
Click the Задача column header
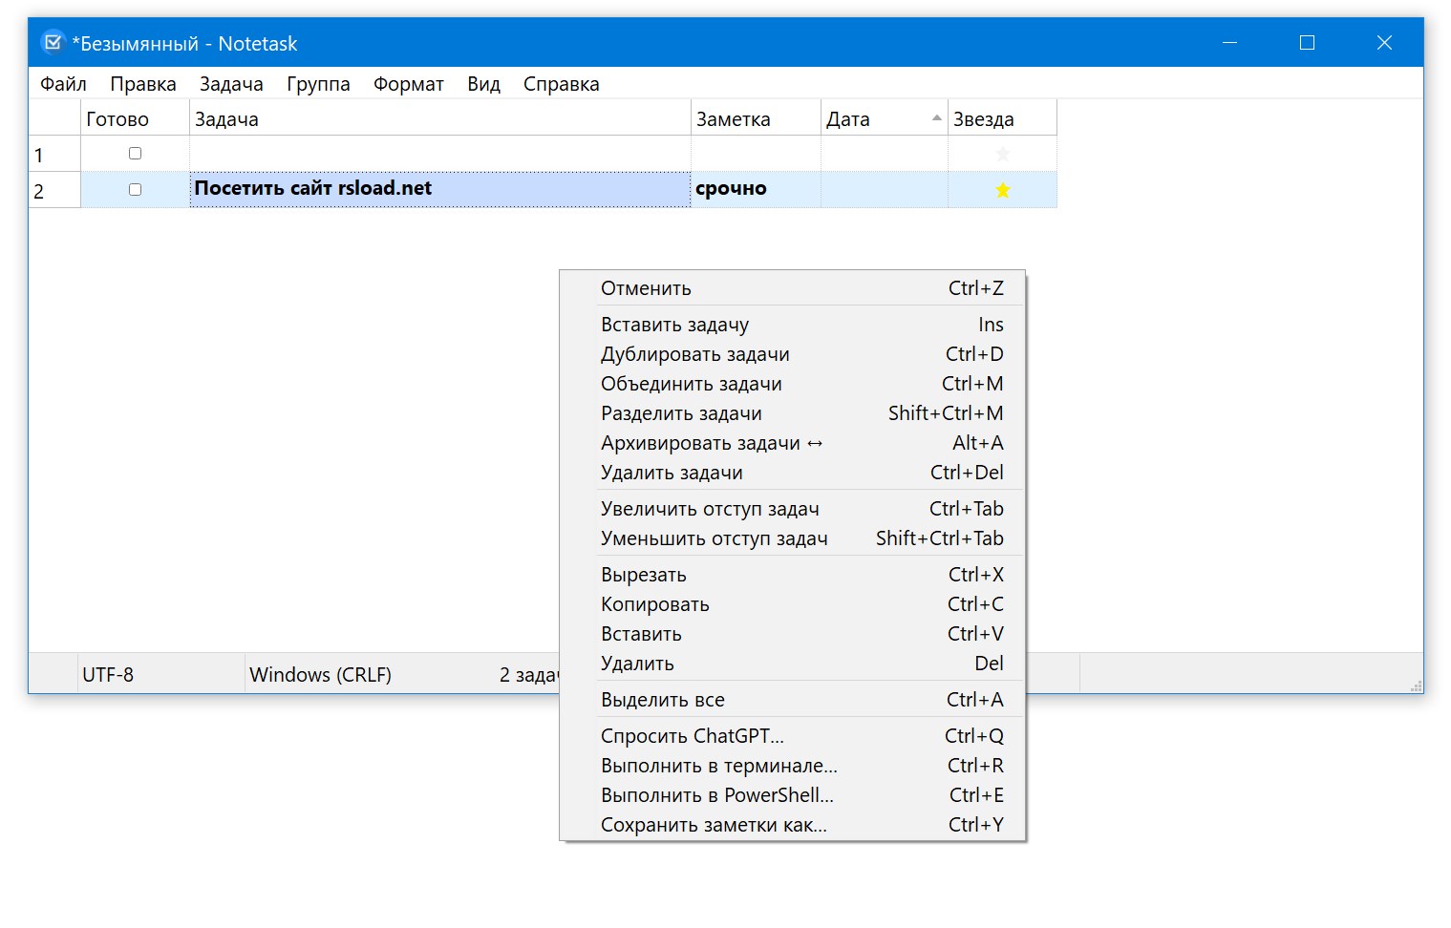pos(439,119)
